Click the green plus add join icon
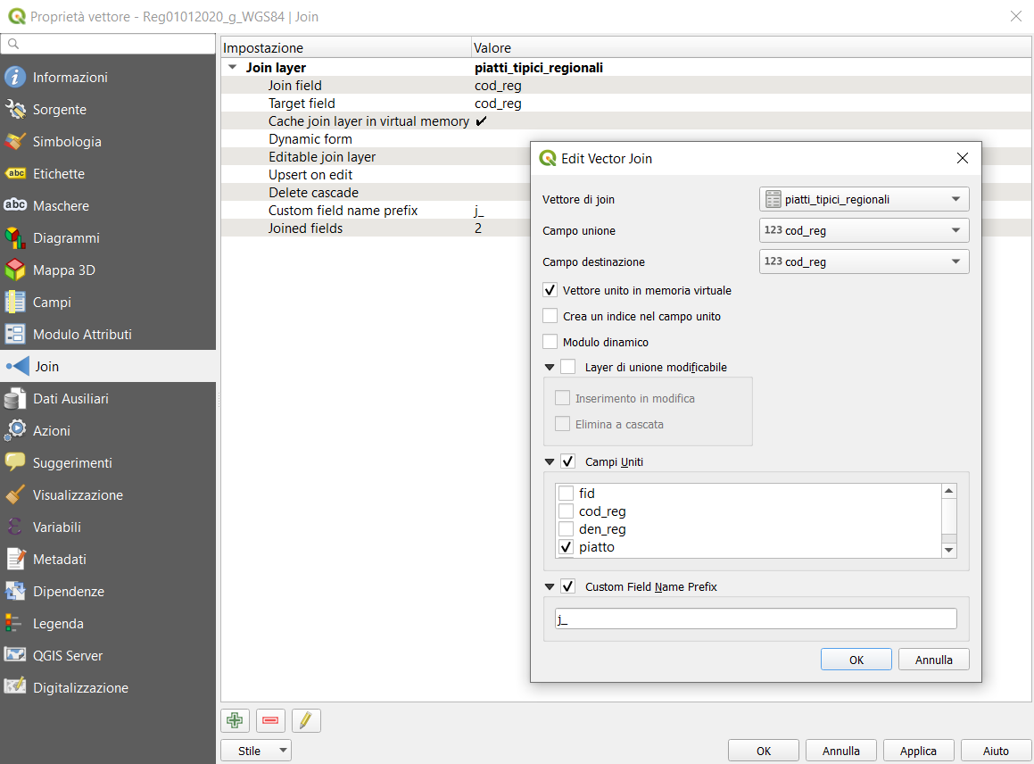This screenshot has height=764, width=1034. coord(235,720)
